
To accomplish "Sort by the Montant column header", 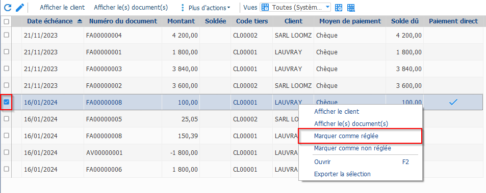I will point(181,21).
